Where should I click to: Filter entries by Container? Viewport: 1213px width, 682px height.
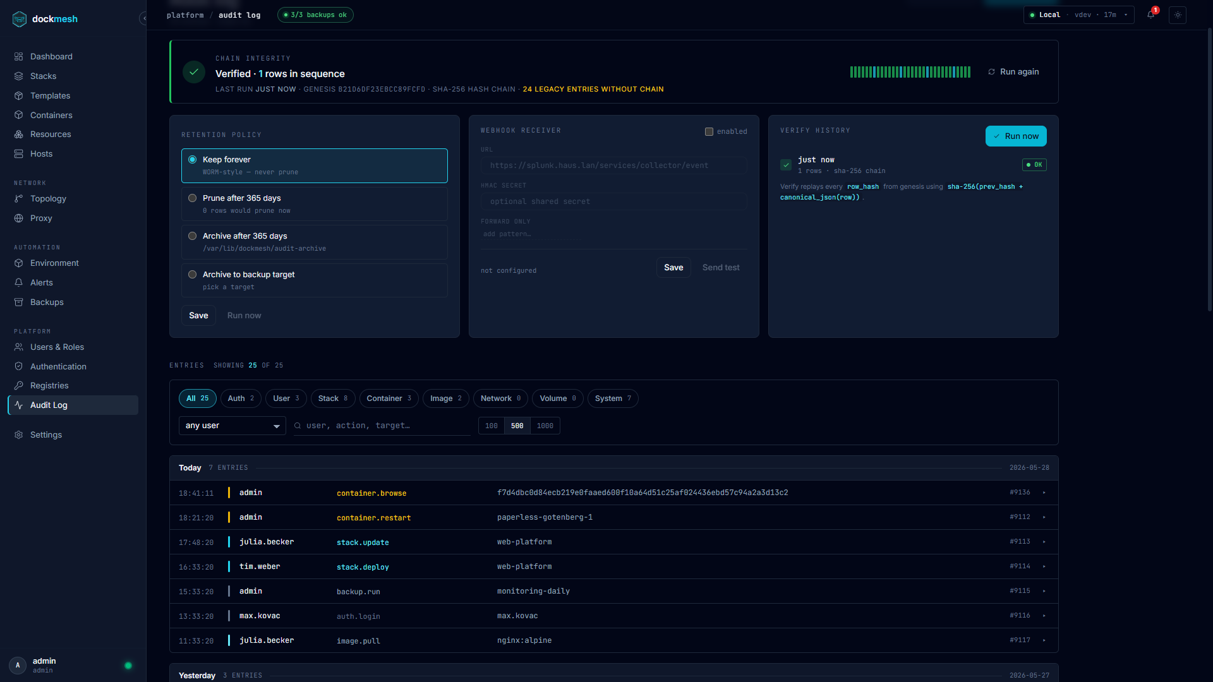point(389,398)
